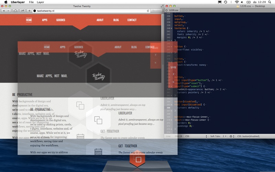Viewport: 275px width, 172px height.
Task: Collapse the fold arrow at line 240
Action: (172, 28)
